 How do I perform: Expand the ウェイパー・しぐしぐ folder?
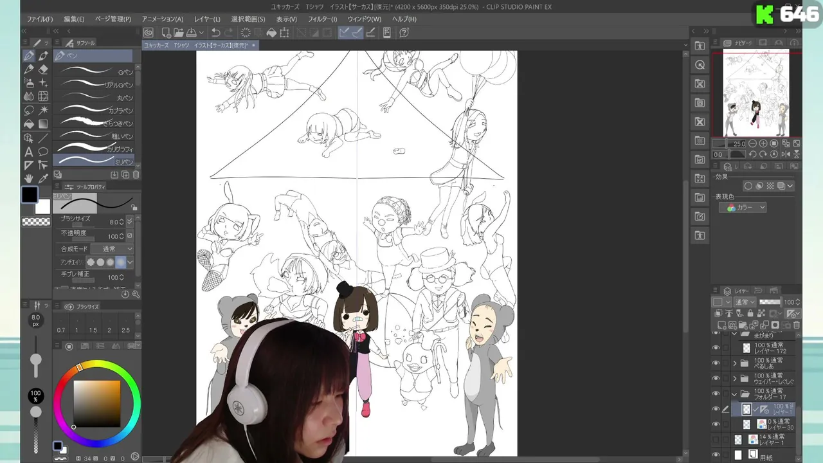tap(735, 379)
